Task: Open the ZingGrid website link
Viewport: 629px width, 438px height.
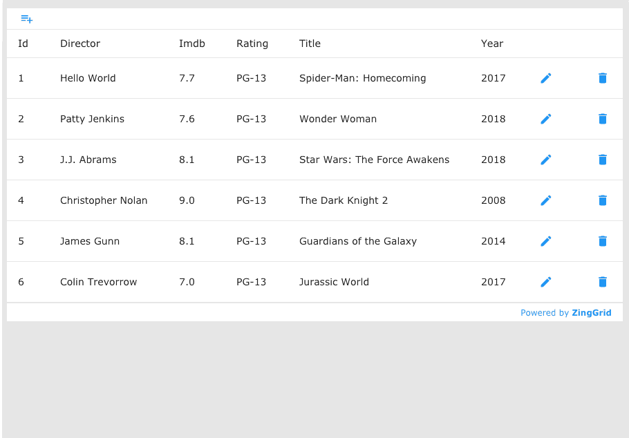Action: pyautogui.click(x=592, y=313)
